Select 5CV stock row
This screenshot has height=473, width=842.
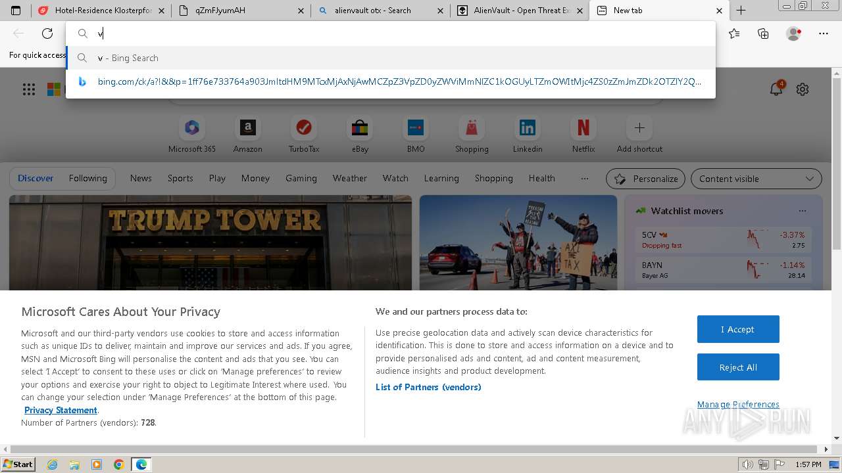(724, 240)
